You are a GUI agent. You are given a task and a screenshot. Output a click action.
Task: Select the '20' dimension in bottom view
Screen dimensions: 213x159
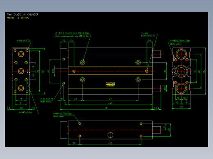(x=74, y=144)
